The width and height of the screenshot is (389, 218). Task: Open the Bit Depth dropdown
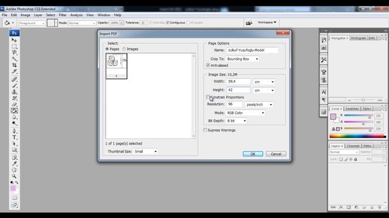pos(236,121)
